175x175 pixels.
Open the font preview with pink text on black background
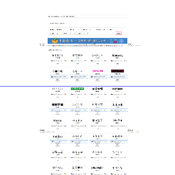[118, 71]
